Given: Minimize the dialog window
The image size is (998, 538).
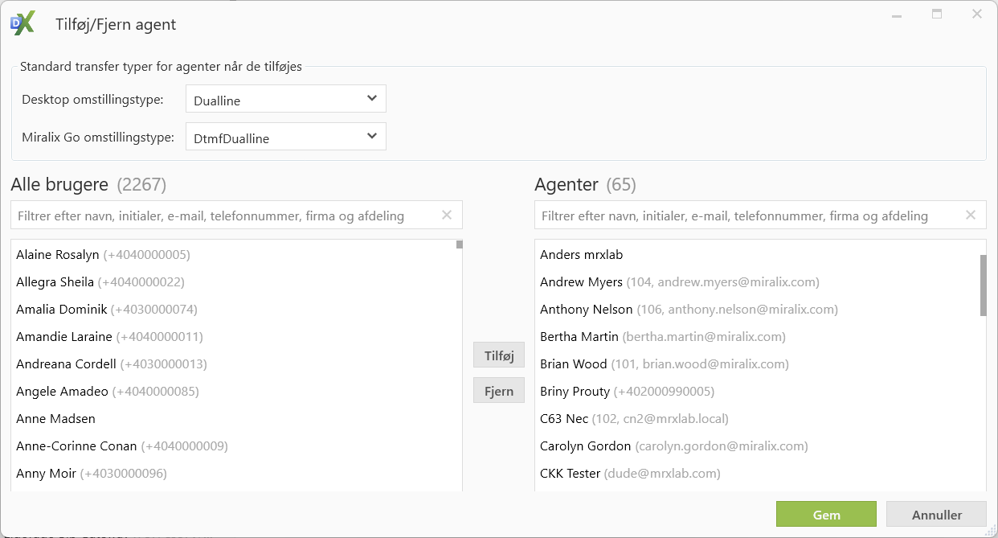Looking at the screenshot, I should tap(897, 14).
